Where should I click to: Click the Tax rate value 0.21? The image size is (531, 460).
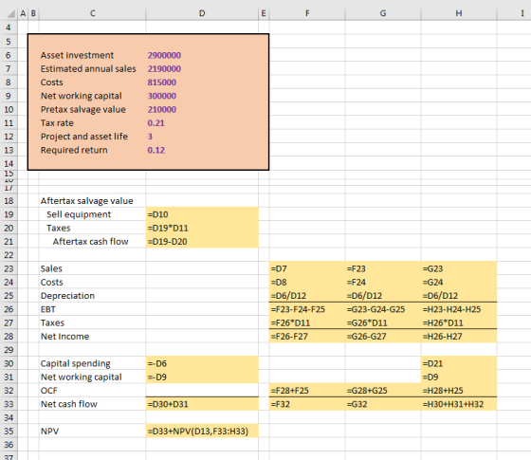[x=156, y=123]
